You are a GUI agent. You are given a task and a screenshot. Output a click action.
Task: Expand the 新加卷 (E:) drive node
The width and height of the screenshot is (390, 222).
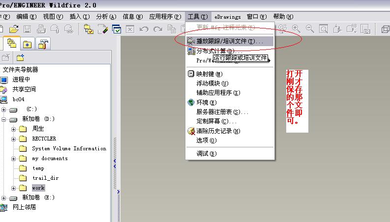coord(4,198)
